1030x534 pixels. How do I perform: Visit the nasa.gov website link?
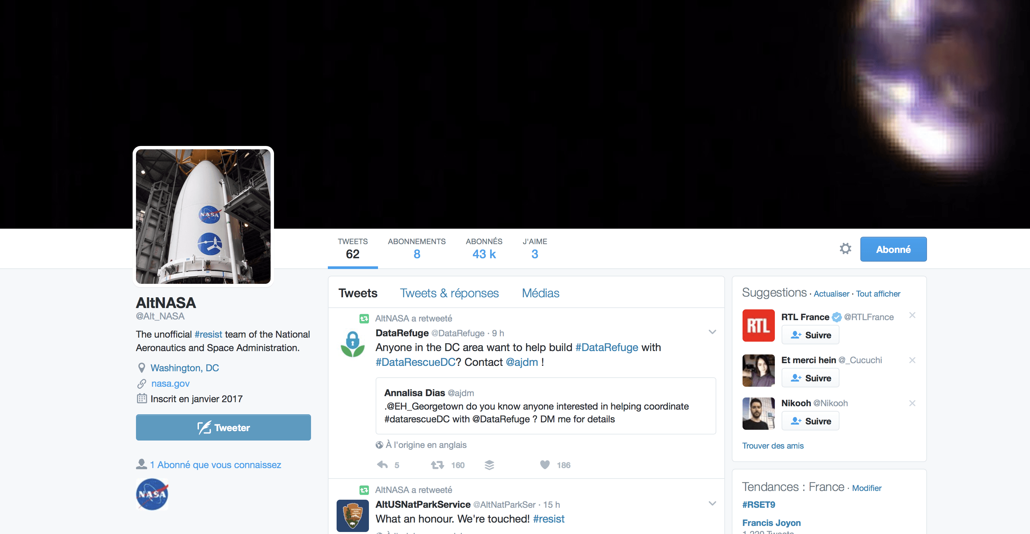170,383
